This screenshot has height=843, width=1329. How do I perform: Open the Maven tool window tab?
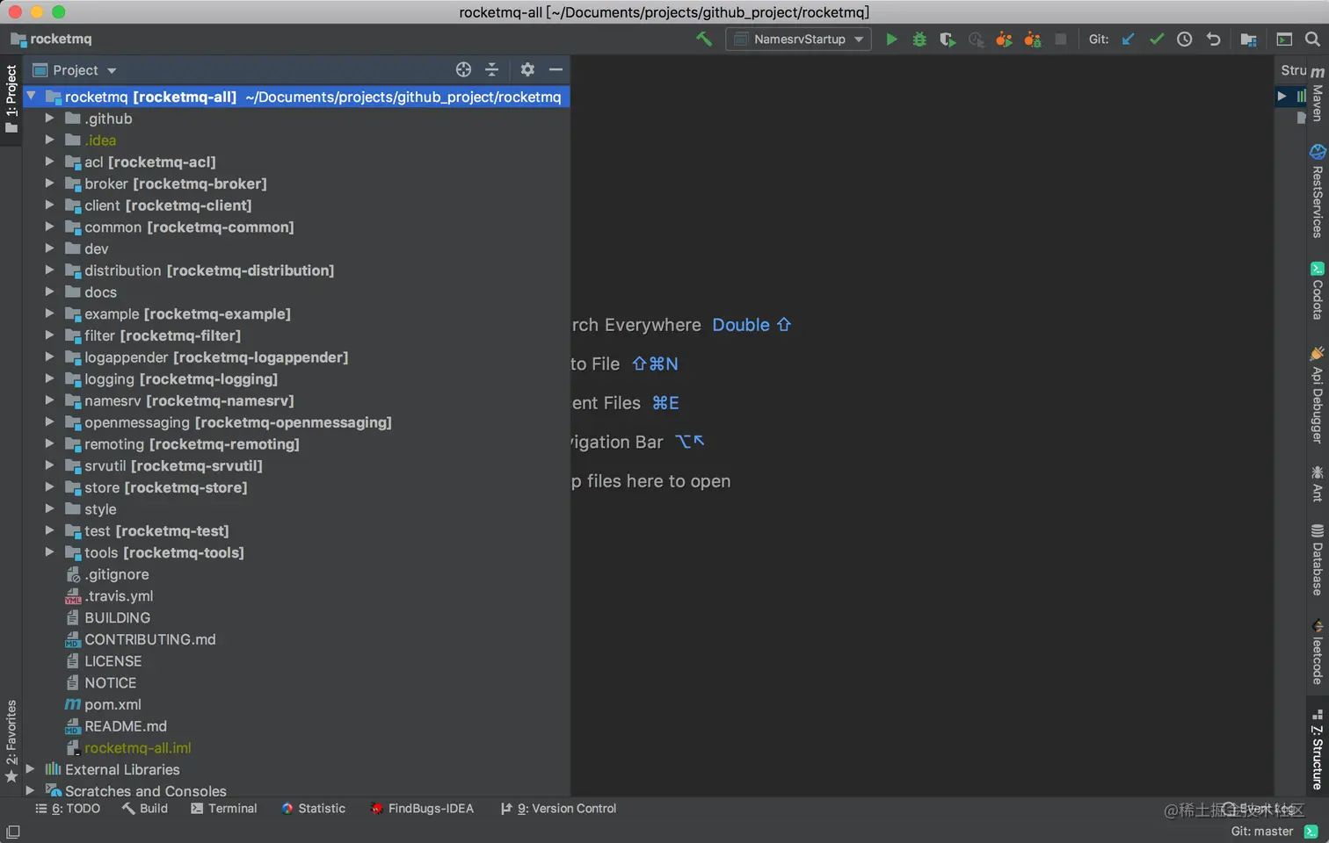point(1317,95)
